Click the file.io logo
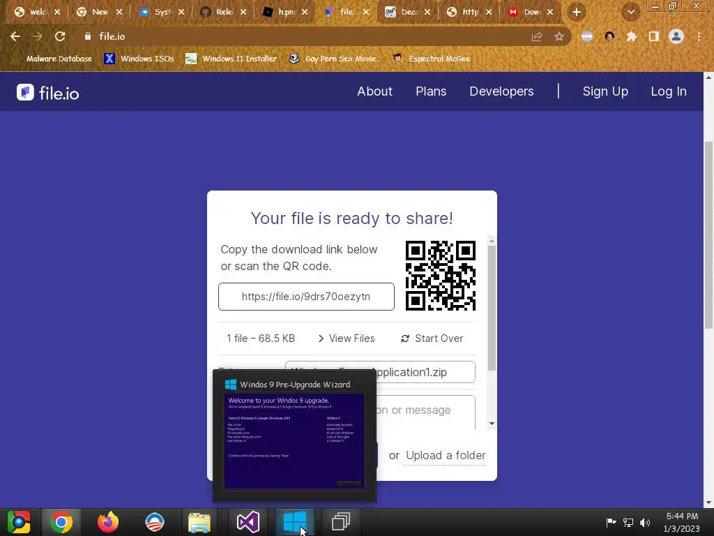This screenshot has width=714, height=536. coord(48,93)
